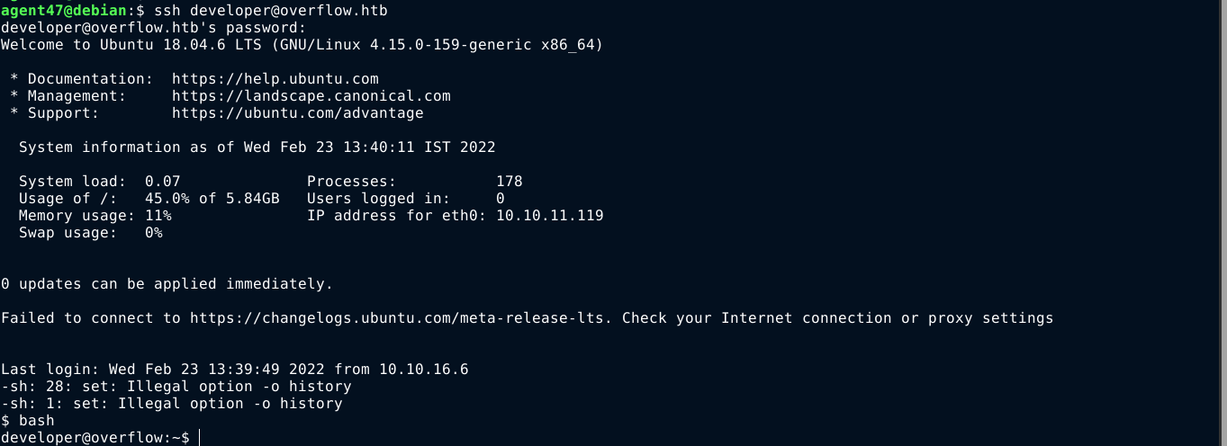Click the ubuntu.com/advantage support URL
This screenshot has height=446, width=1227.
[297, 113]
